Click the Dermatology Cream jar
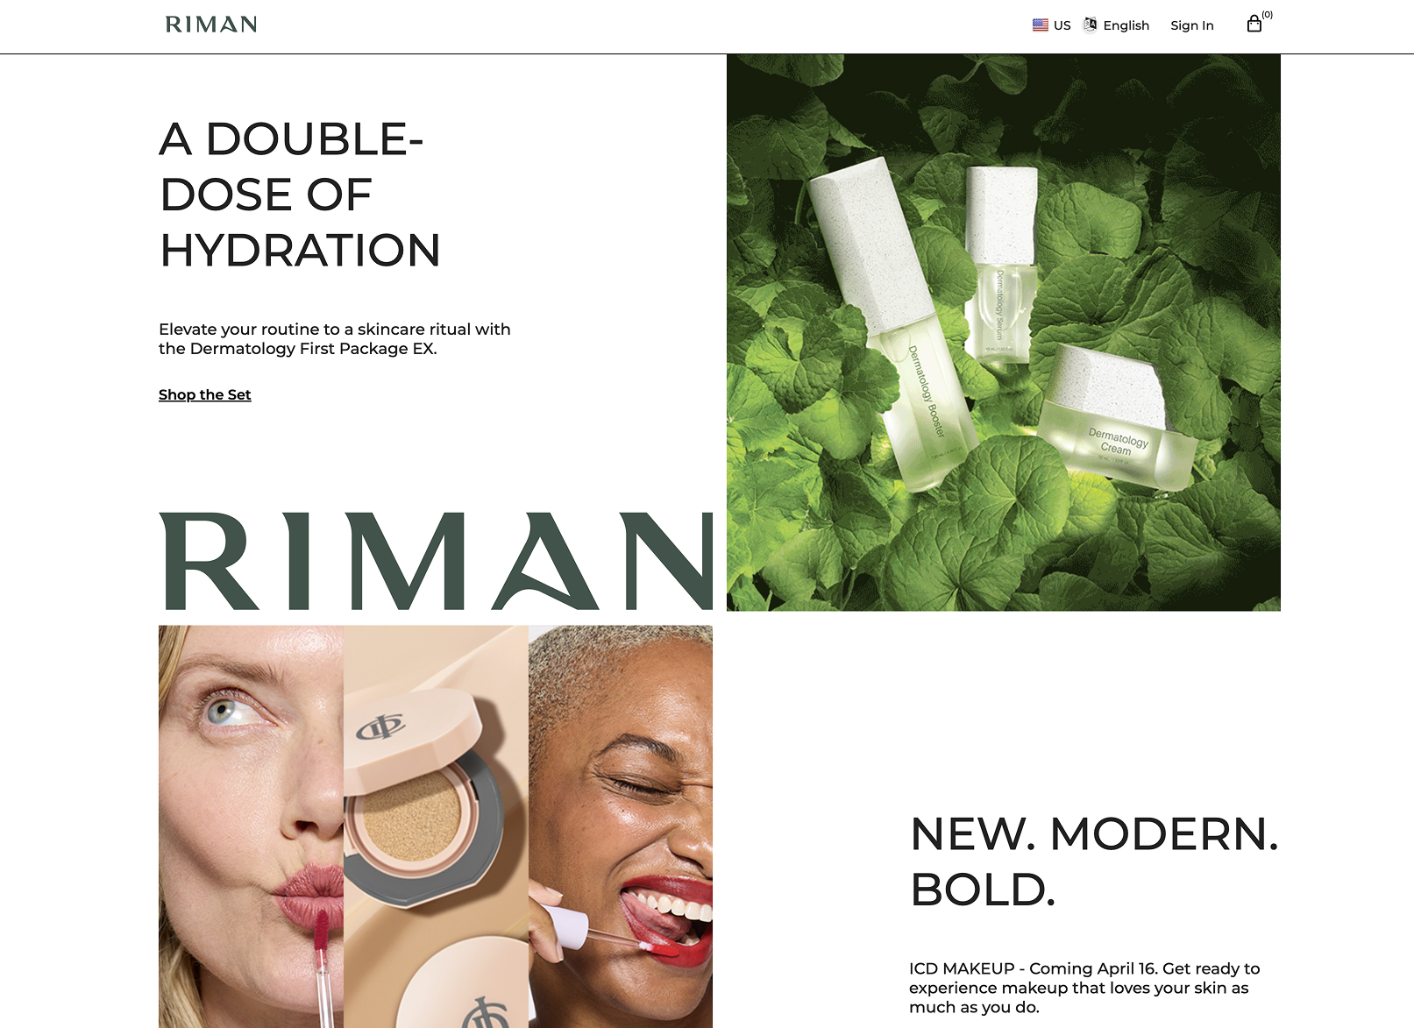 [x=1118, y=419]
